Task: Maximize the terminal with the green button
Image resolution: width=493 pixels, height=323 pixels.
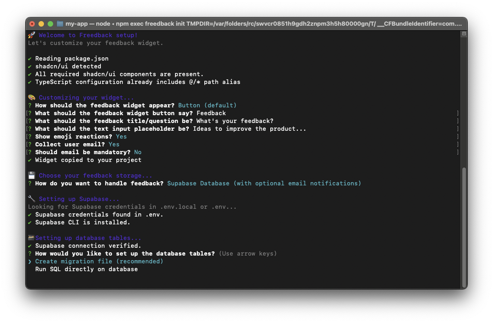Action: [x=50, y=23]
